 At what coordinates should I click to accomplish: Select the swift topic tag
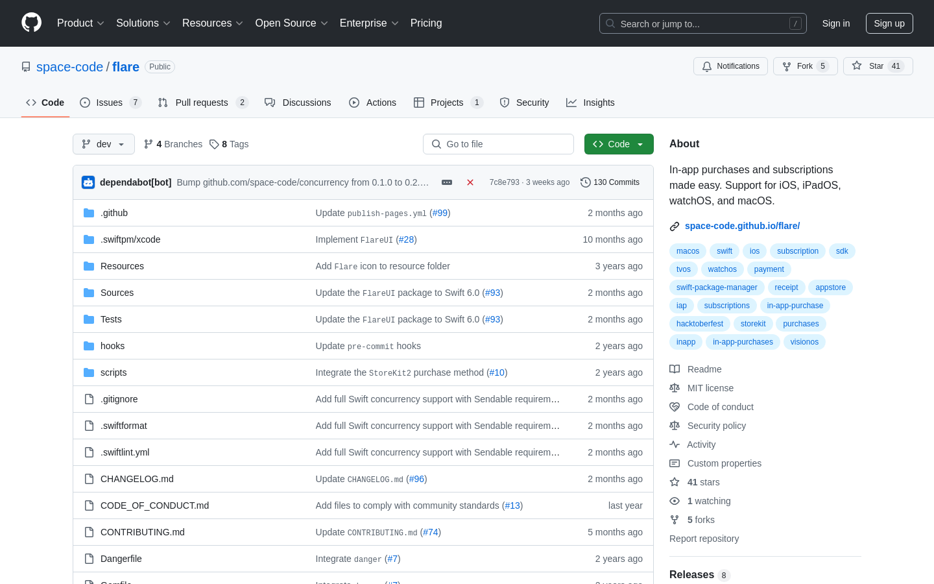[724, 251]
